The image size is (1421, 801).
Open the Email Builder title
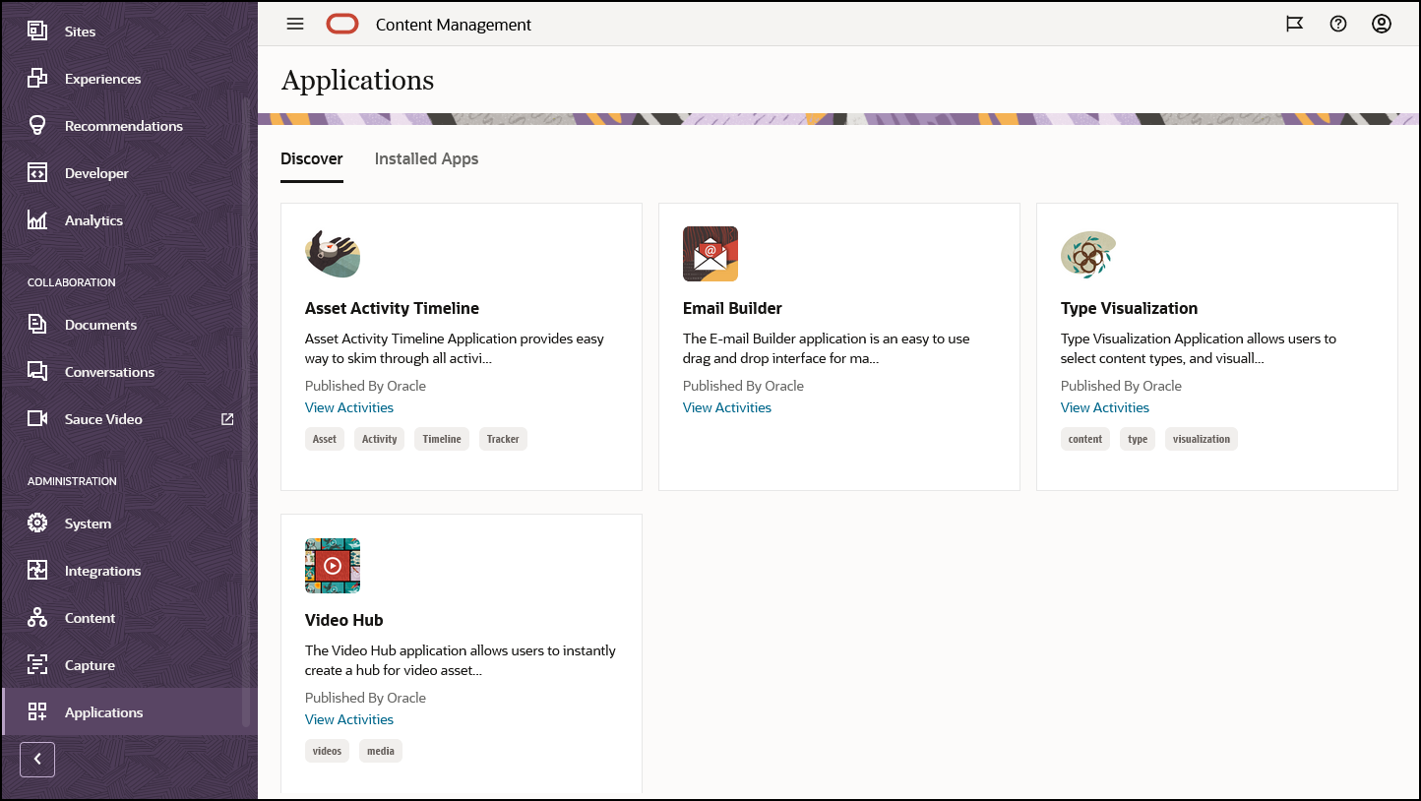coord(732,308)
